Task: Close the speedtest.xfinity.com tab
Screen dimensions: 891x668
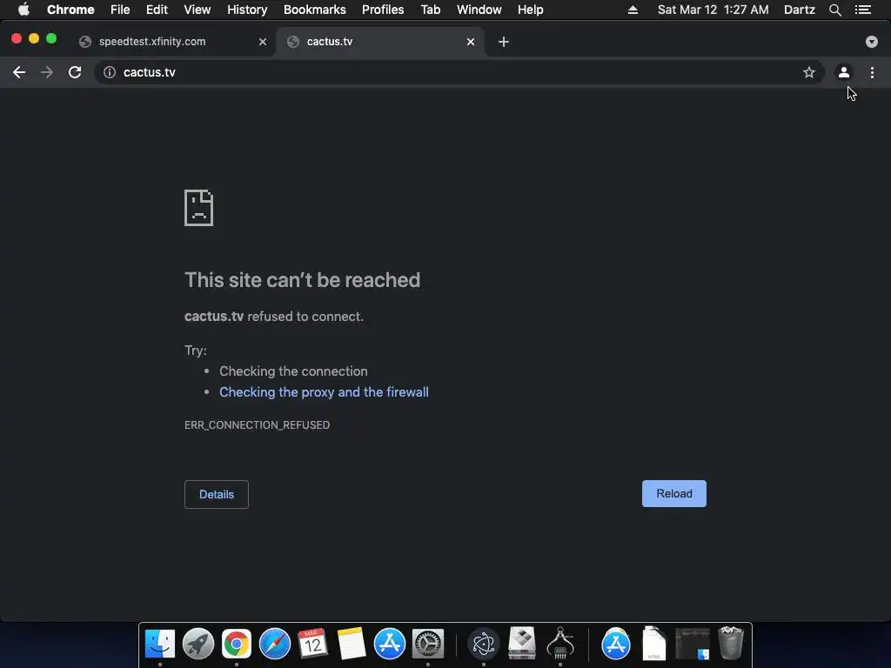Action: (263, 42)
